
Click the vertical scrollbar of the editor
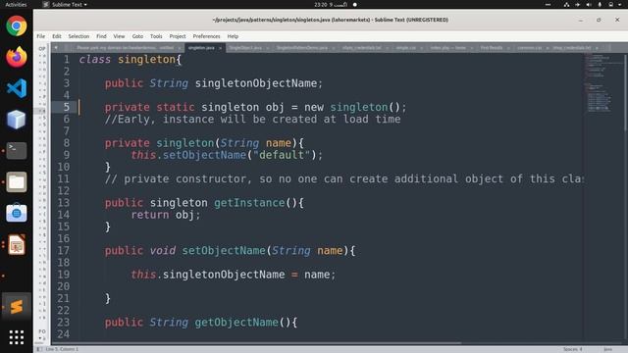[x=625, y=92]
